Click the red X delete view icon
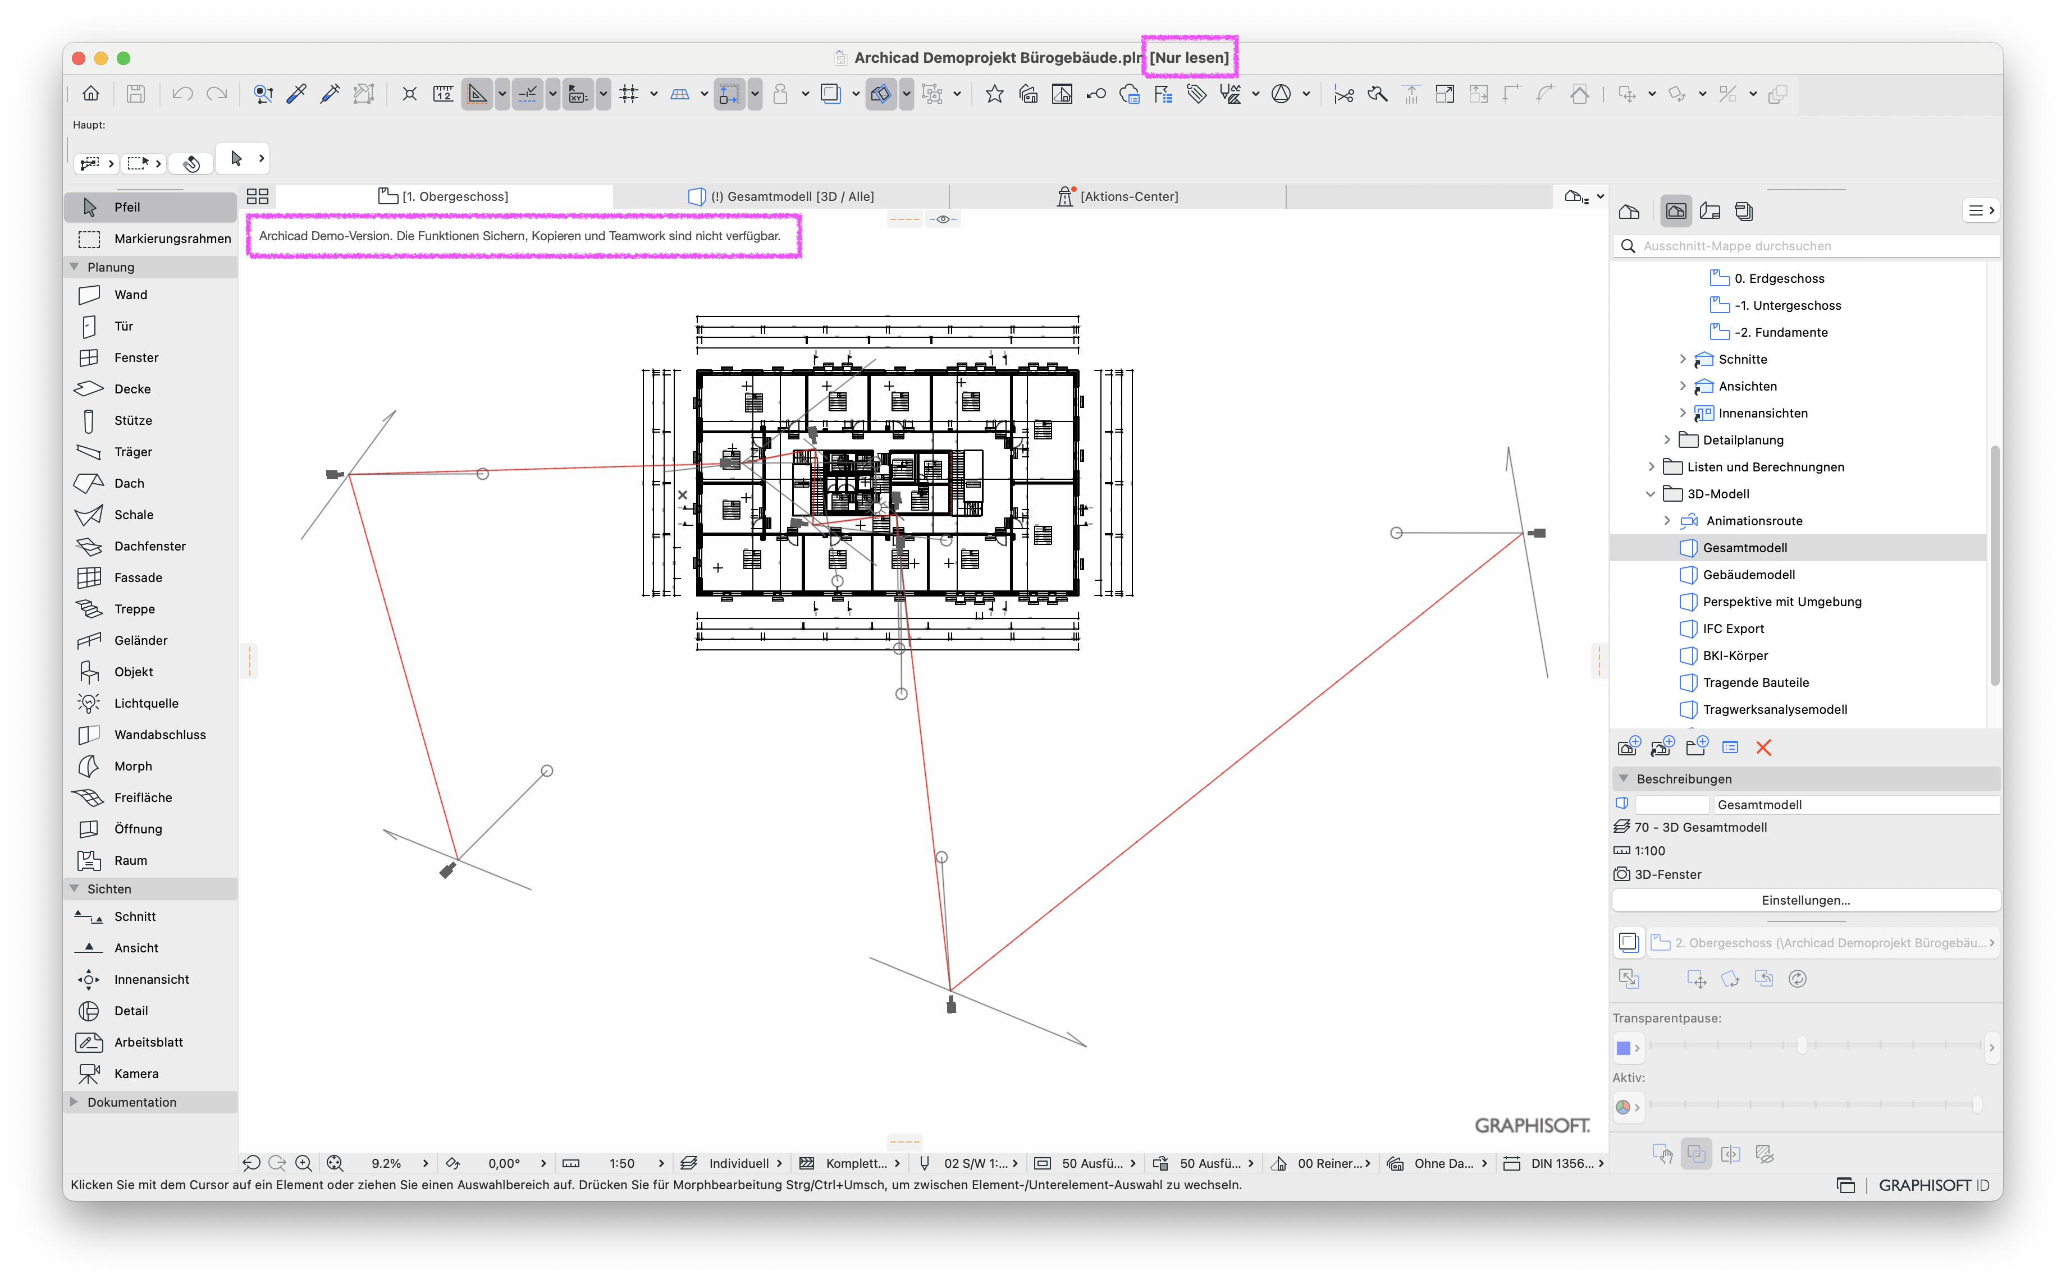The image size is (2066, 1284). [1763, 748]
